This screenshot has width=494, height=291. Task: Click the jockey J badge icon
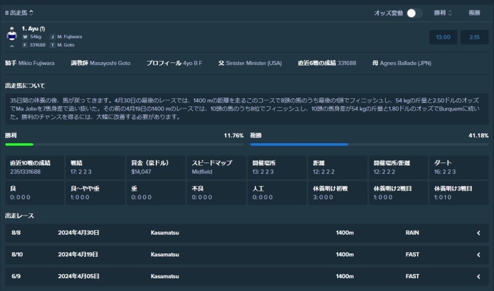(52, 37)
